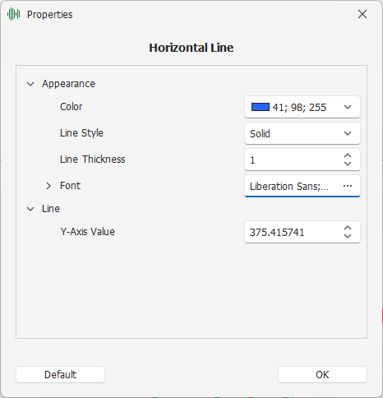Decrease Y-Axis Value with down arrow

(x=348, y=236)
